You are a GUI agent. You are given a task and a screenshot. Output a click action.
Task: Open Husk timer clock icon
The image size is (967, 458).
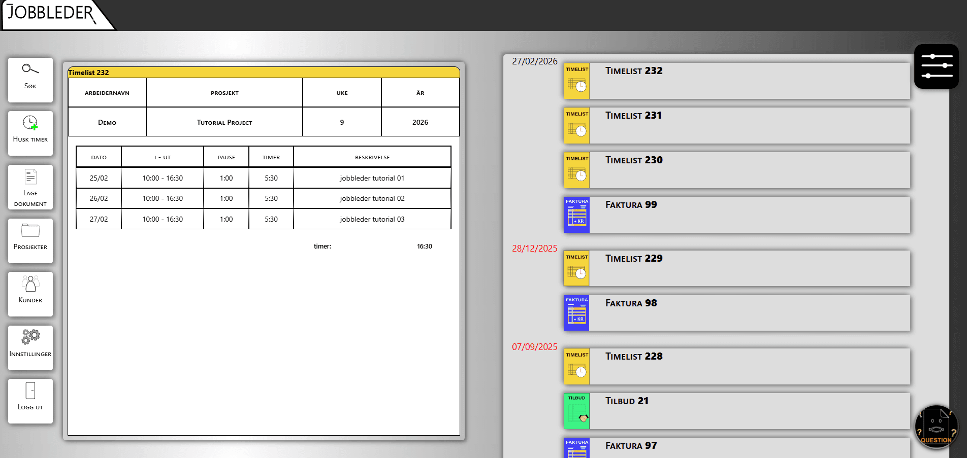30,123
